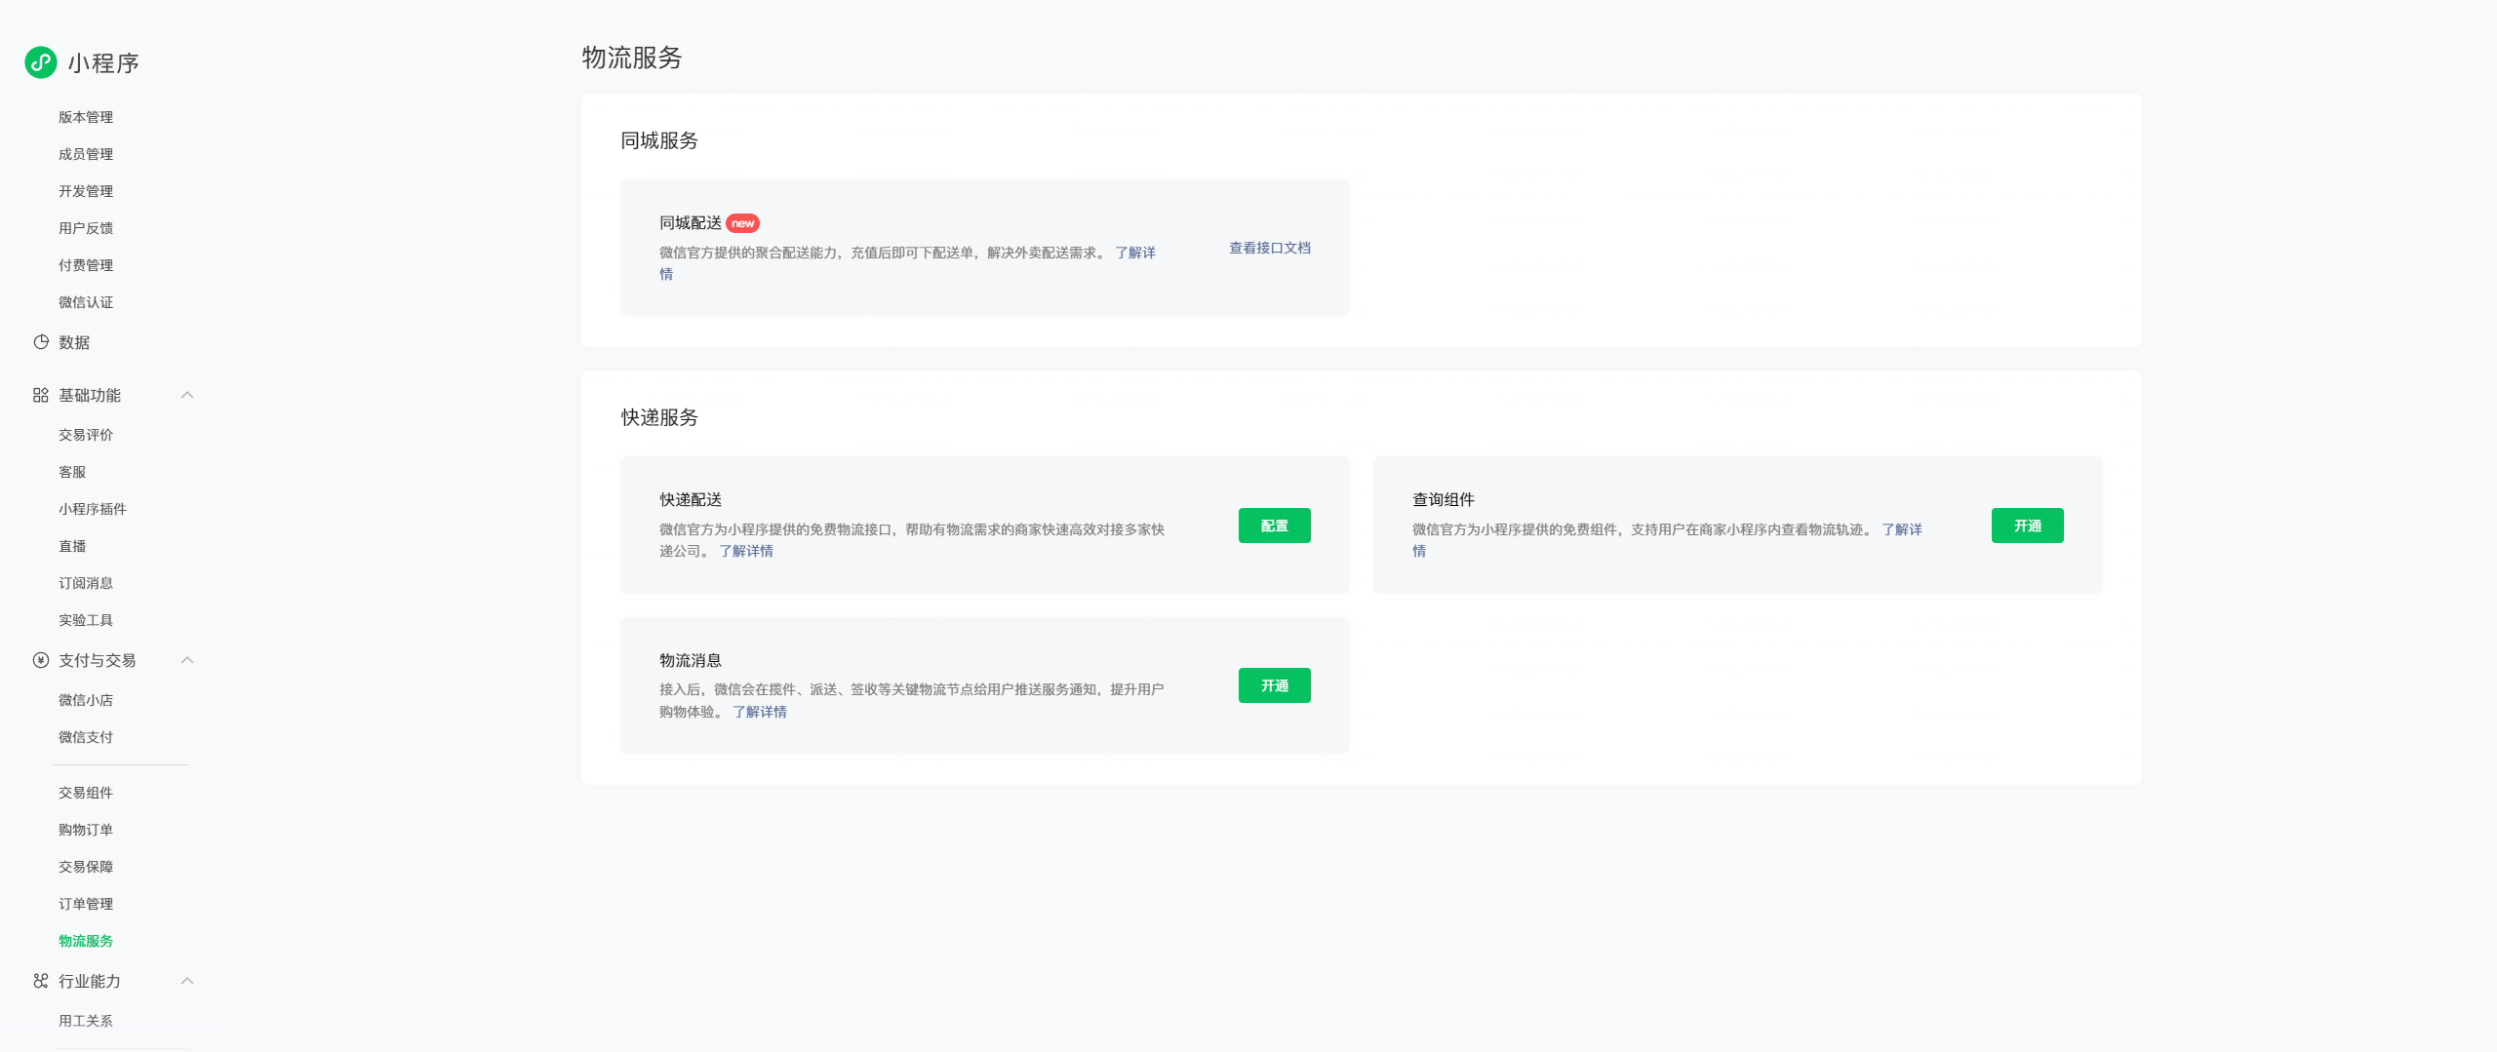
Task: Click the 物流消息 card title
Action: coord(691,660)
